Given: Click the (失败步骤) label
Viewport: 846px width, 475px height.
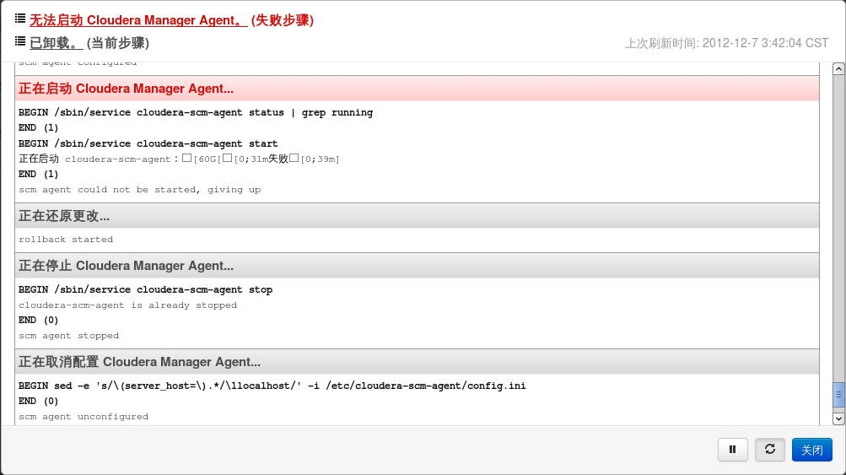Looking at the screenshot, I should pos(283,20).
